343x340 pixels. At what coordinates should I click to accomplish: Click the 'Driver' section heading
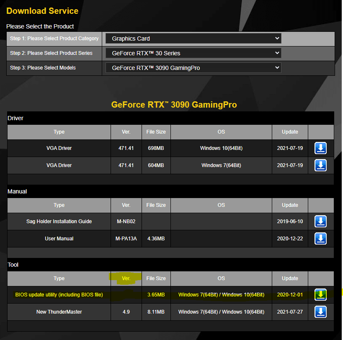pyautogui.click(x=15, y=118)
